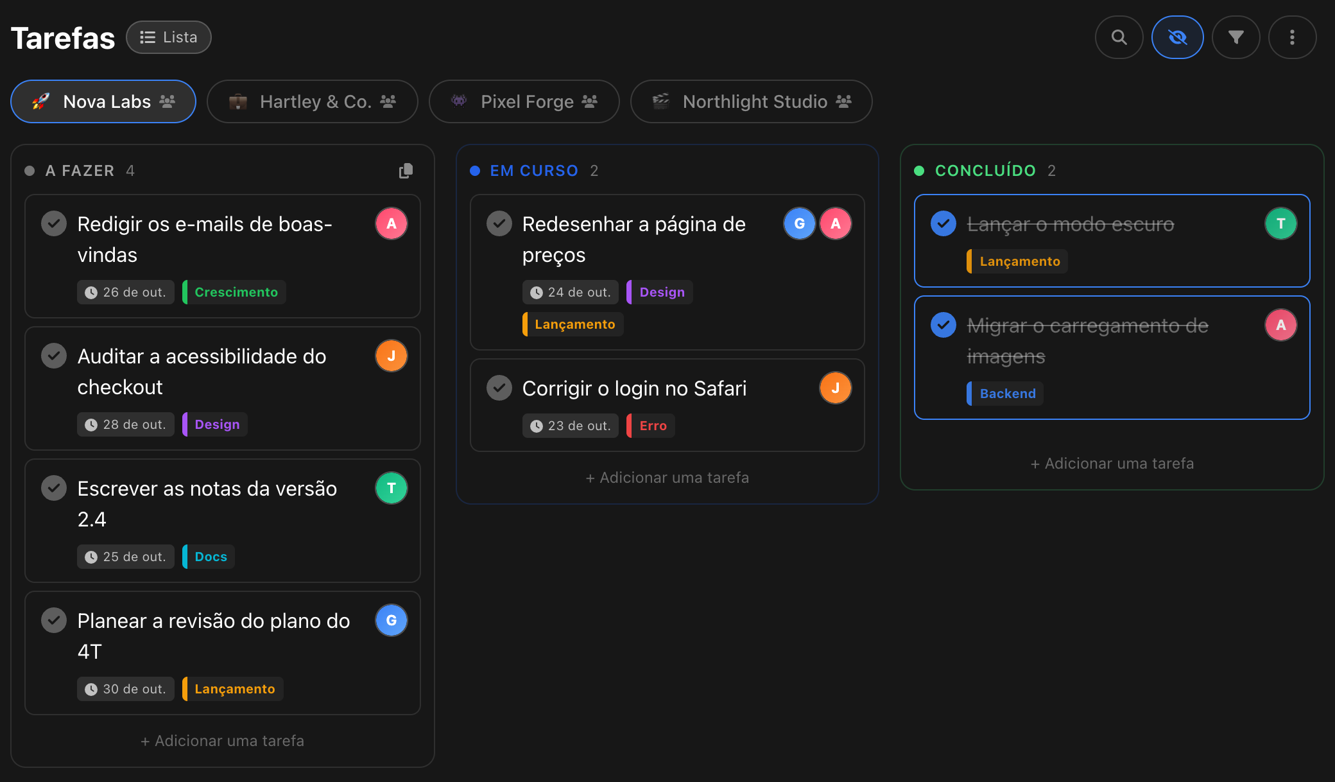Mark 'Corrigir o login no Safari' complete
This screenshot has width=1335, height=782.
499,388
